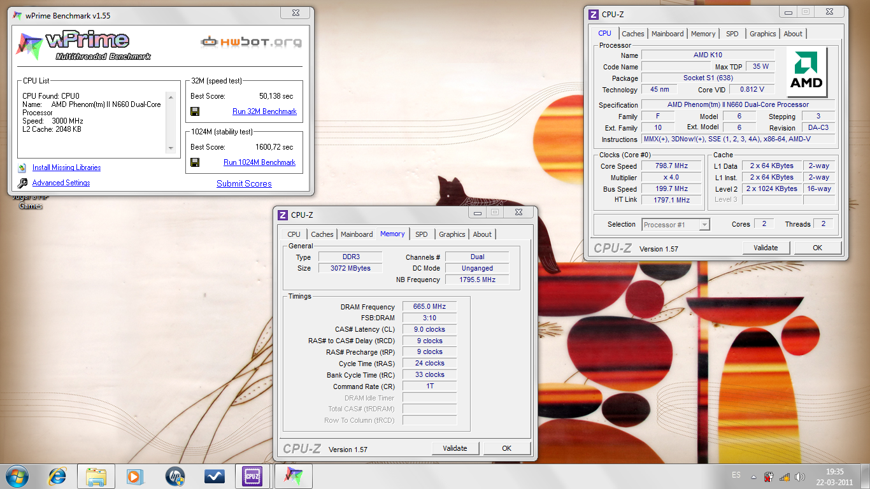The height and width of the screenshot is (489, 870).
Task: Click the save icon beside 32M Best Score
Action: coord(195,111)
